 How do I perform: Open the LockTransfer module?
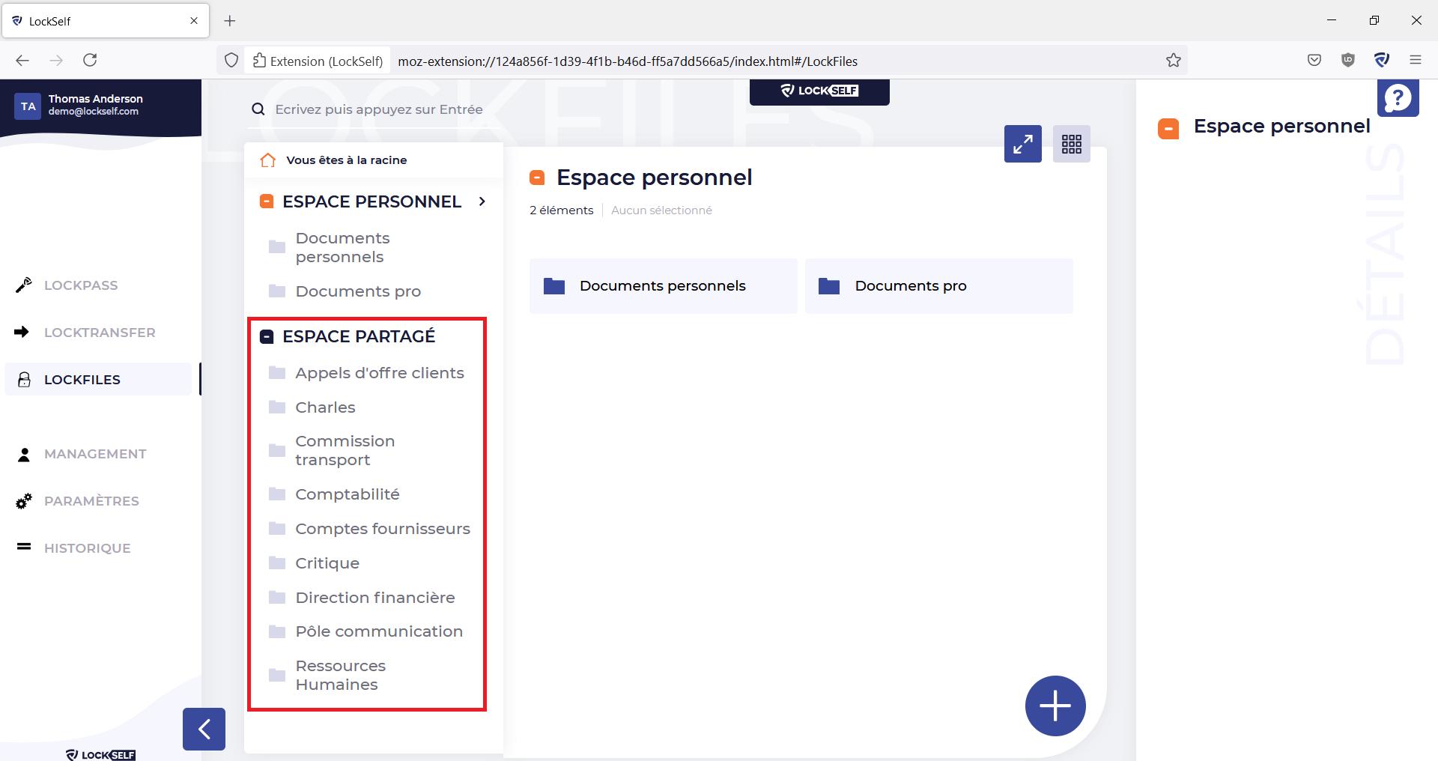point(100,333)
